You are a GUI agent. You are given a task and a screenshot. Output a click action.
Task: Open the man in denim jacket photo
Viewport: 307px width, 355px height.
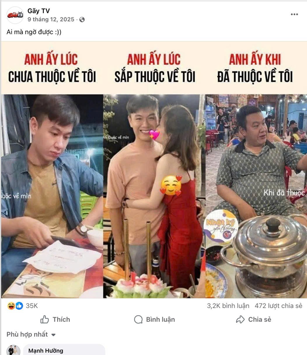[x=52, y=196]
